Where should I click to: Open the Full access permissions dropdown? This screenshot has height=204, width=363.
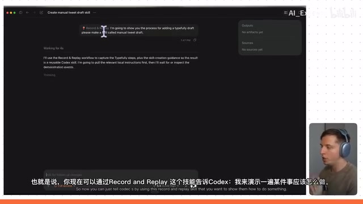(65, 186)
